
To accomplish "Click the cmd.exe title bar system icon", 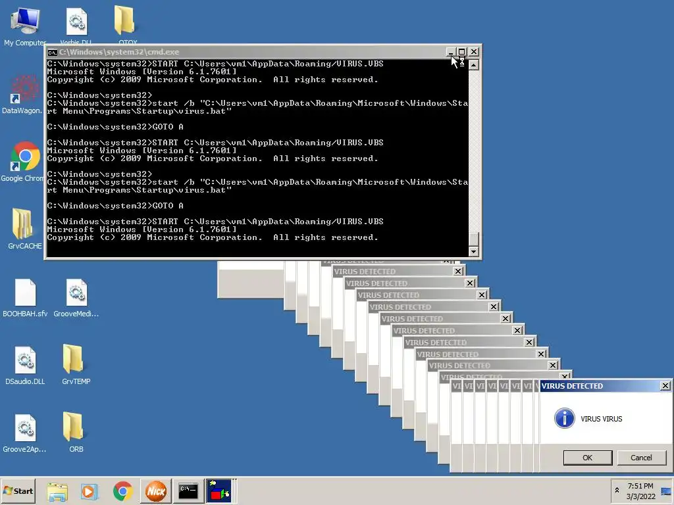I will click(53, 53).
